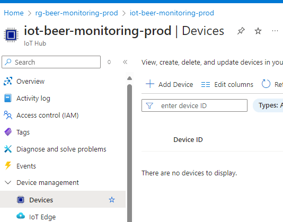Click the Access control people icon
This screenshot has height=222, width=283.
pos(8,115)
